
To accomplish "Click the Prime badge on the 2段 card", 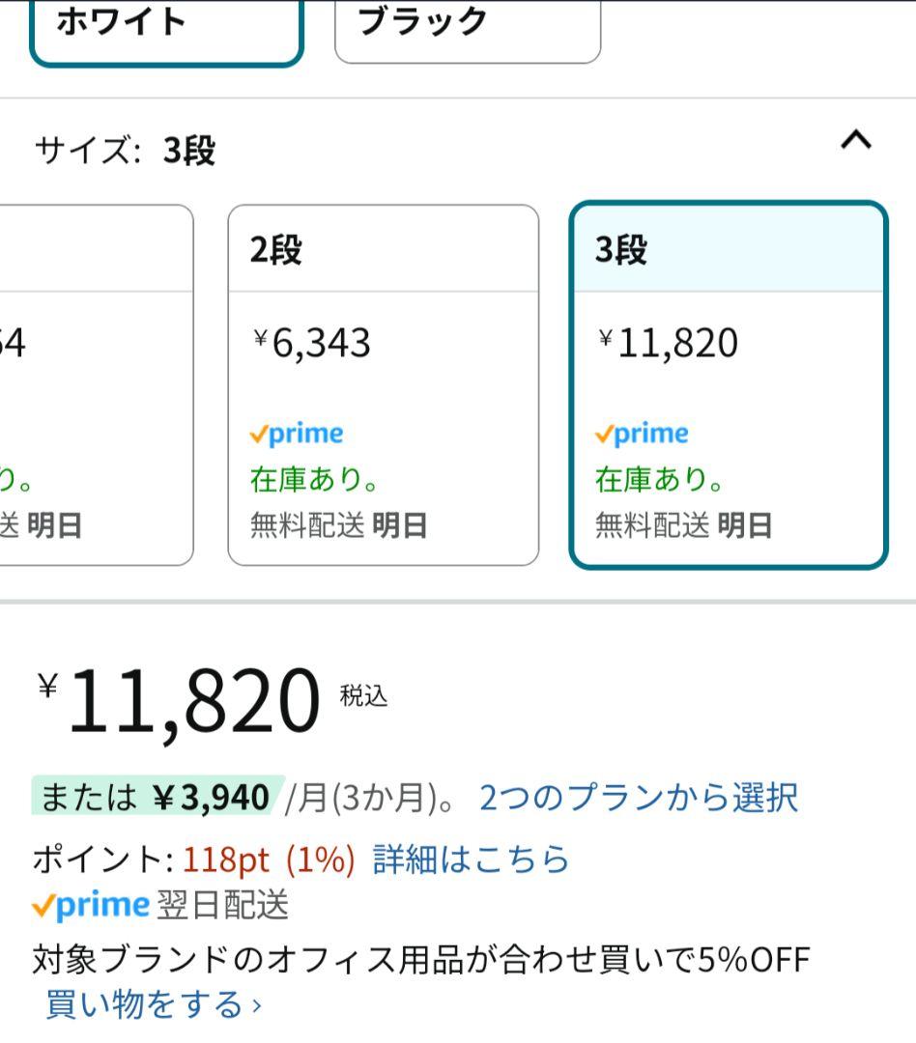I will coord(297,433).
